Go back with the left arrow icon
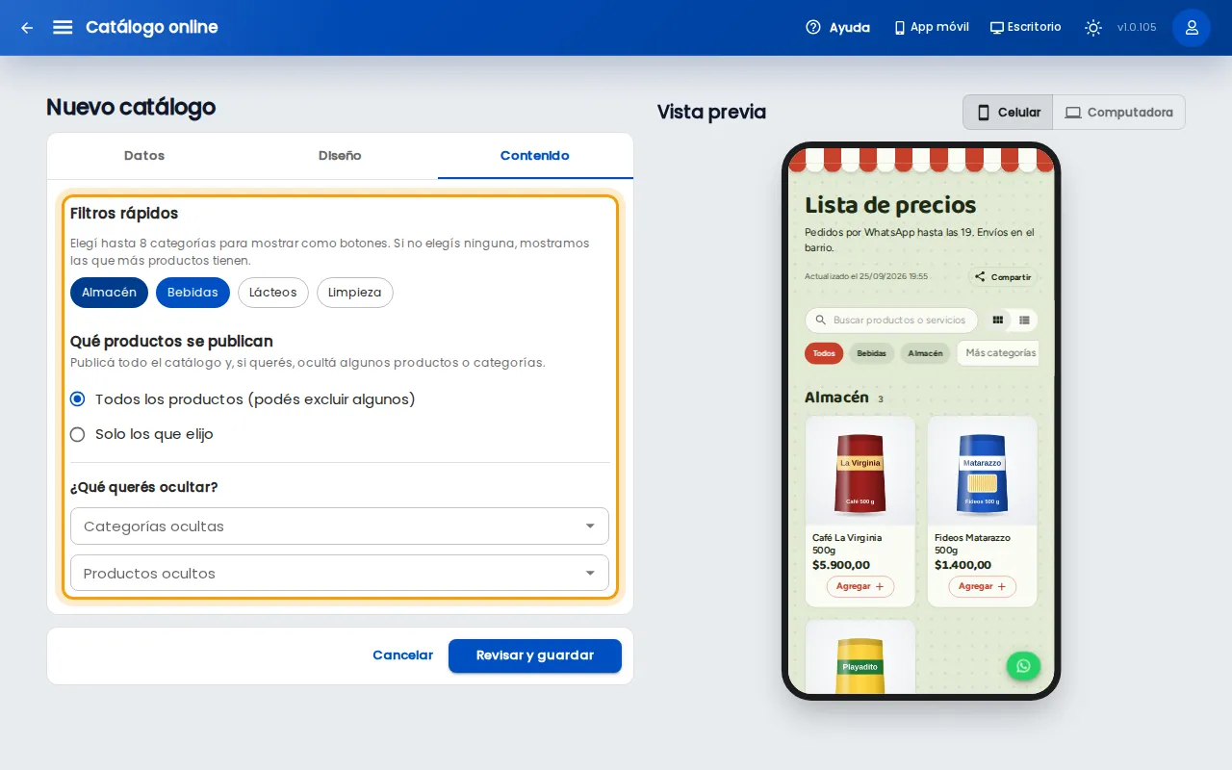The width and height of the screenshot is (1232, 770). point(27,28)
